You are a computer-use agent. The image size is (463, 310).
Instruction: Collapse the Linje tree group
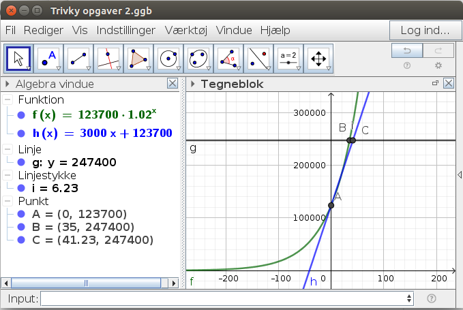(x=8, y=149)
